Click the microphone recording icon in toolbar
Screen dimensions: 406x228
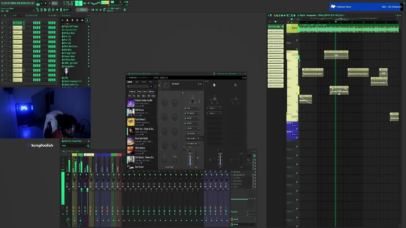(x=61, y=10)
